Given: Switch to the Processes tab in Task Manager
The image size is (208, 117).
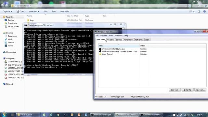Looking at the screenshot, I should [110, 40].
